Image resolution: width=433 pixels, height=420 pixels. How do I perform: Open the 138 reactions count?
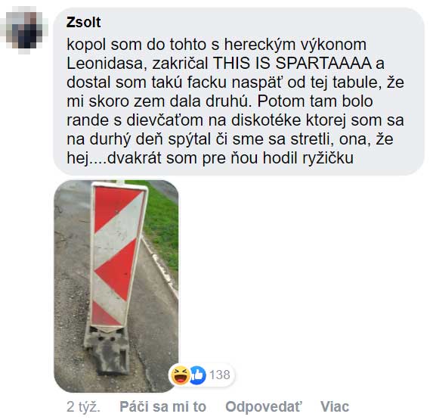tap(220, 375)
